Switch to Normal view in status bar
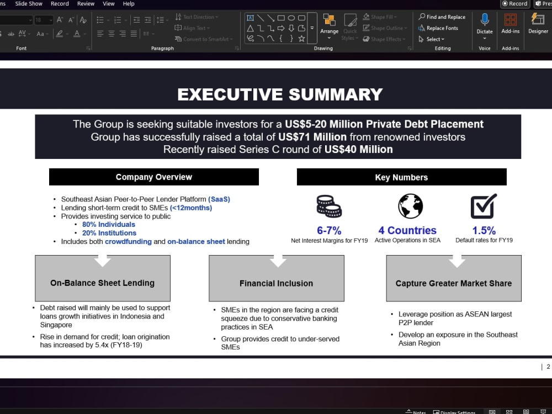 click(x=492, y=412)
